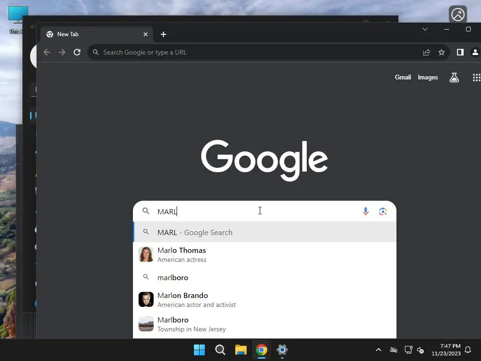
Task: Choose Marlboro Township in New Jersey suggestion
Action: coord(265,324)
